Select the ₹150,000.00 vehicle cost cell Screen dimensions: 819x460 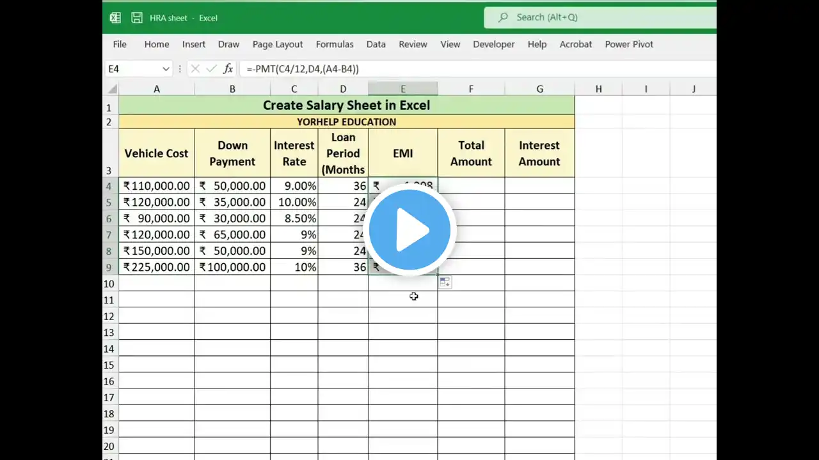pos(157,251)
